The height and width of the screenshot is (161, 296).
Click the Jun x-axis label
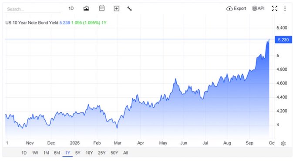click(x=184, y=143)
